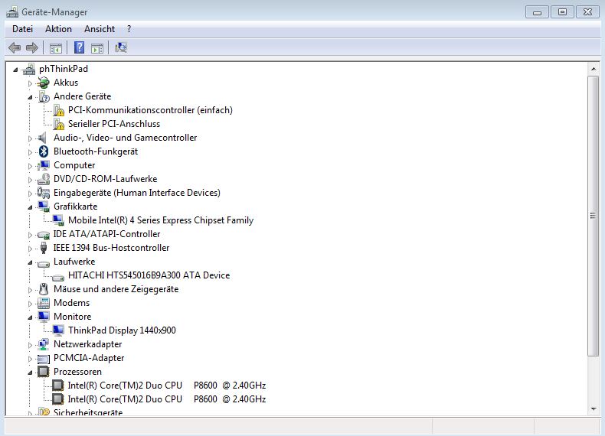Open the Ansicht menu
Screen dimensions: 605x436
click(100, 29)
